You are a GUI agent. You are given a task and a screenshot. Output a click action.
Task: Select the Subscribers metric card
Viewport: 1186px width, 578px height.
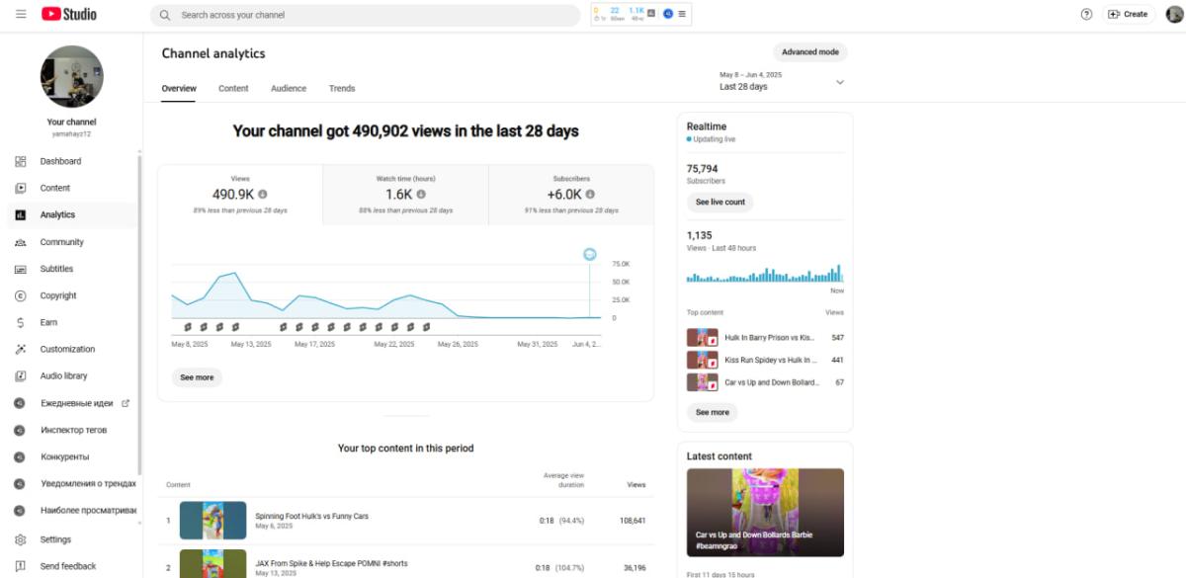pos(571,195)
